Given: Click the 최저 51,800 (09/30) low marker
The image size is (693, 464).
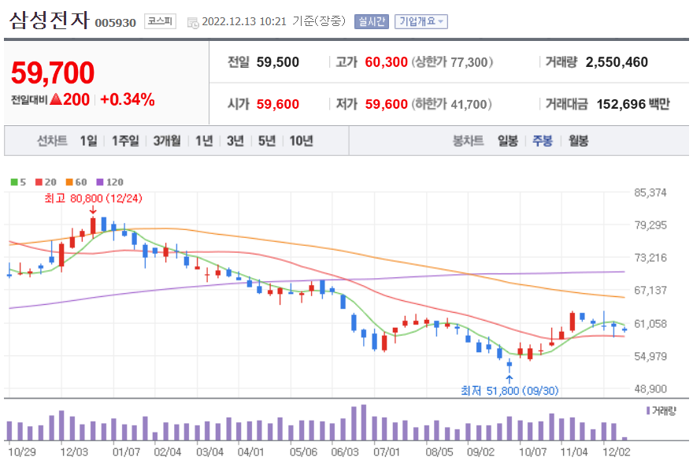Looking at the screenshot, I should (510, 391).
